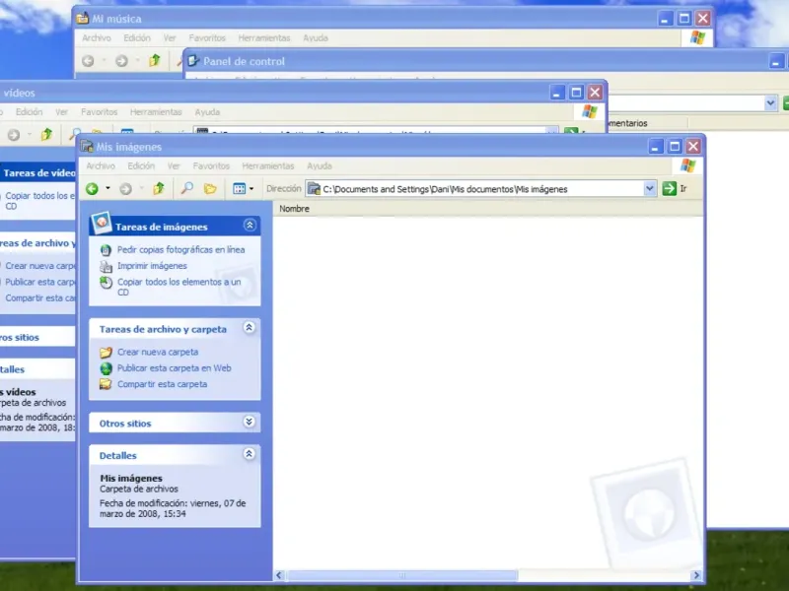Click Publicar esta carpeta en Web

coord(175,368)
